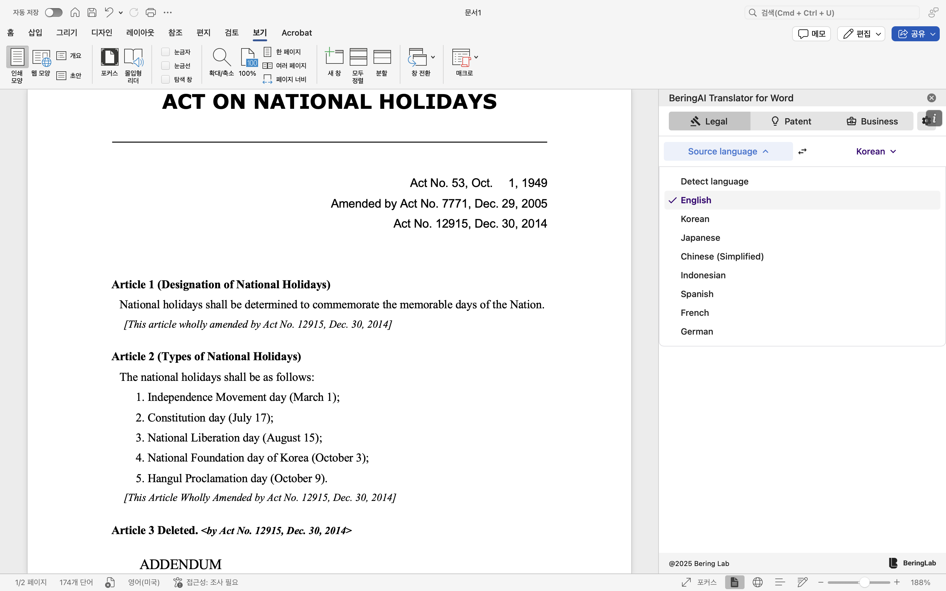Image resolution: width=946 pixels, height=591 pixels.
Task: Open the Acrobat tab
Action: (x=297, y=33)
